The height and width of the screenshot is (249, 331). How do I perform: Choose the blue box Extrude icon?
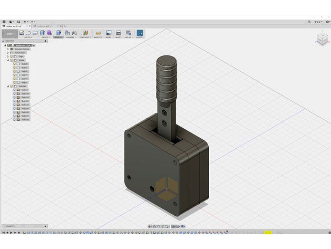[x=43, y=33]
